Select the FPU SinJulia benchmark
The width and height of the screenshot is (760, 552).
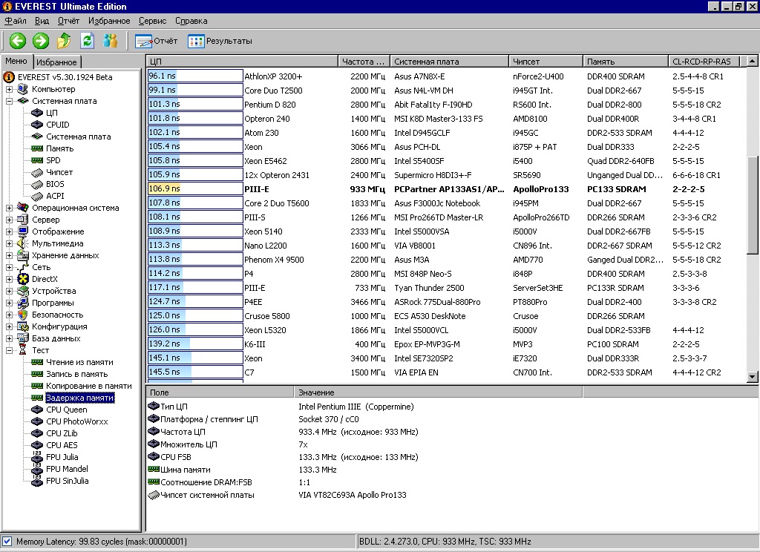67,481
